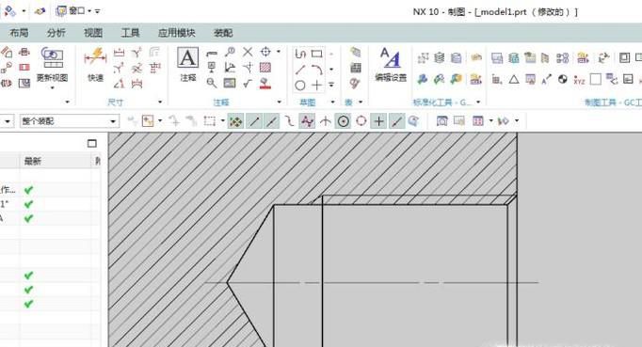Toggle Mid Point snap
Screen dimensions: 642x347
272,121
